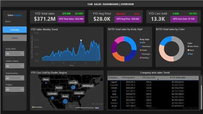The width and height of the screenshot is (203, 114).
Task: Select the Hardtop legend entry
Action: pyautogui.click(x=144, y=58)
